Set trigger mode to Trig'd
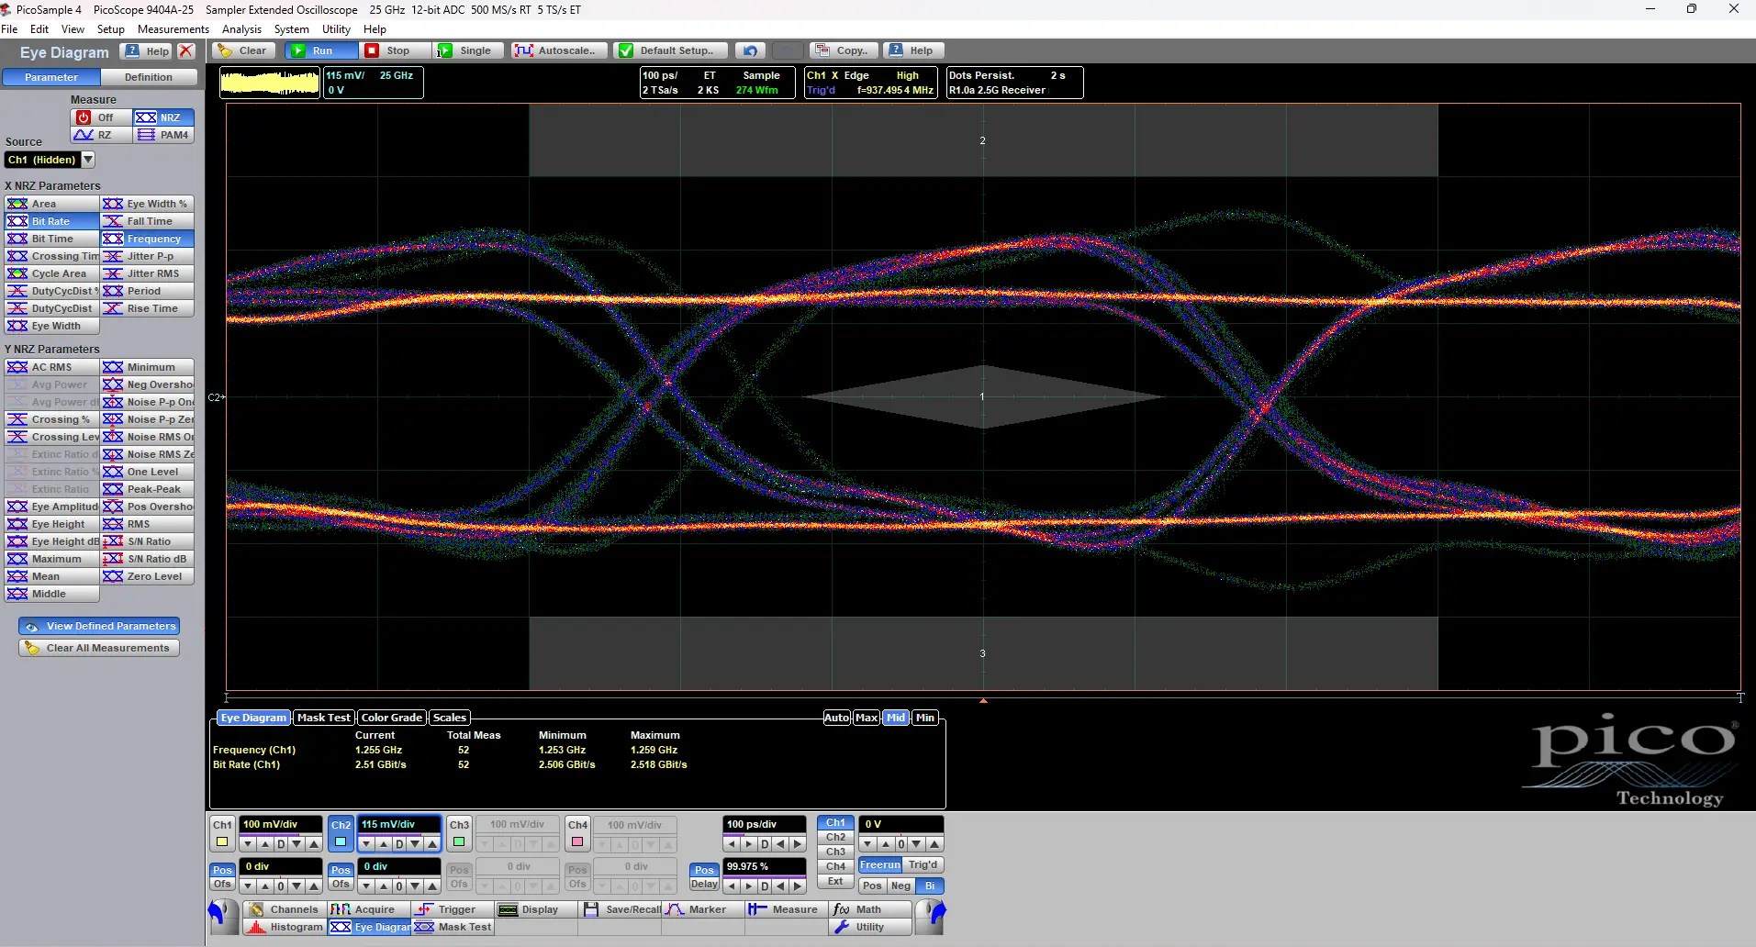Image resolution: width=1756 pixels, height=947 pixels. (x=923, y=864)
